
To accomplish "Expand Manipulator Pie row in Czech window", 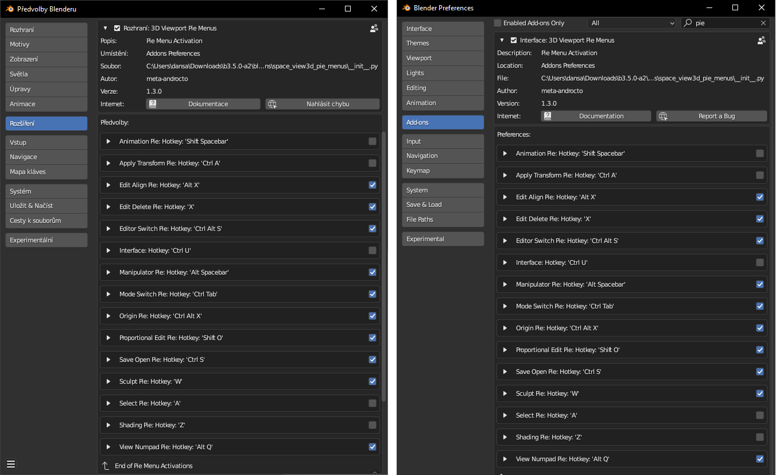I will pyautogui.click(x=108, y=272).
